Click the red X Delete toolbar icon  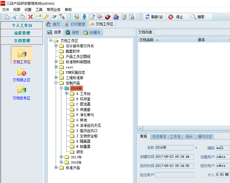30,17
